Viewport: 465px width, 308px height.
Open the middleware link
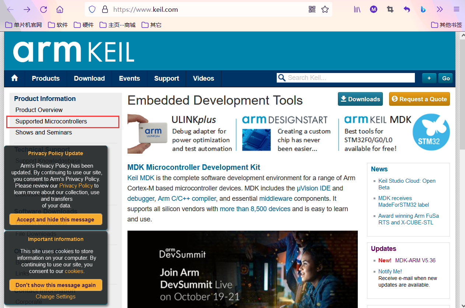click(276, 199)
